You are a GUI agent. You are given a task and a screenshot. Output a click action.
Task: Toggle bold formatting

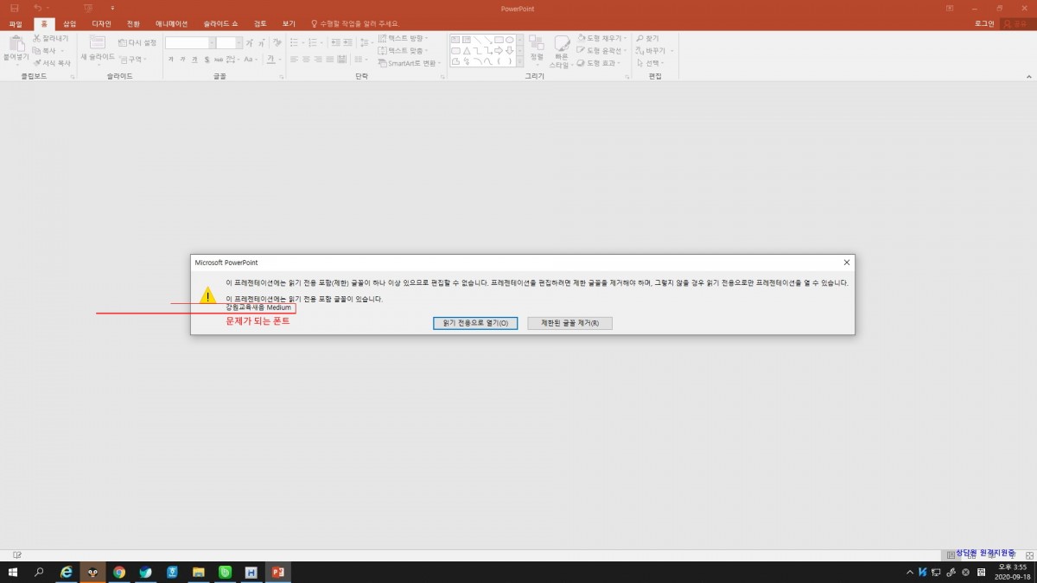point(171,60)
